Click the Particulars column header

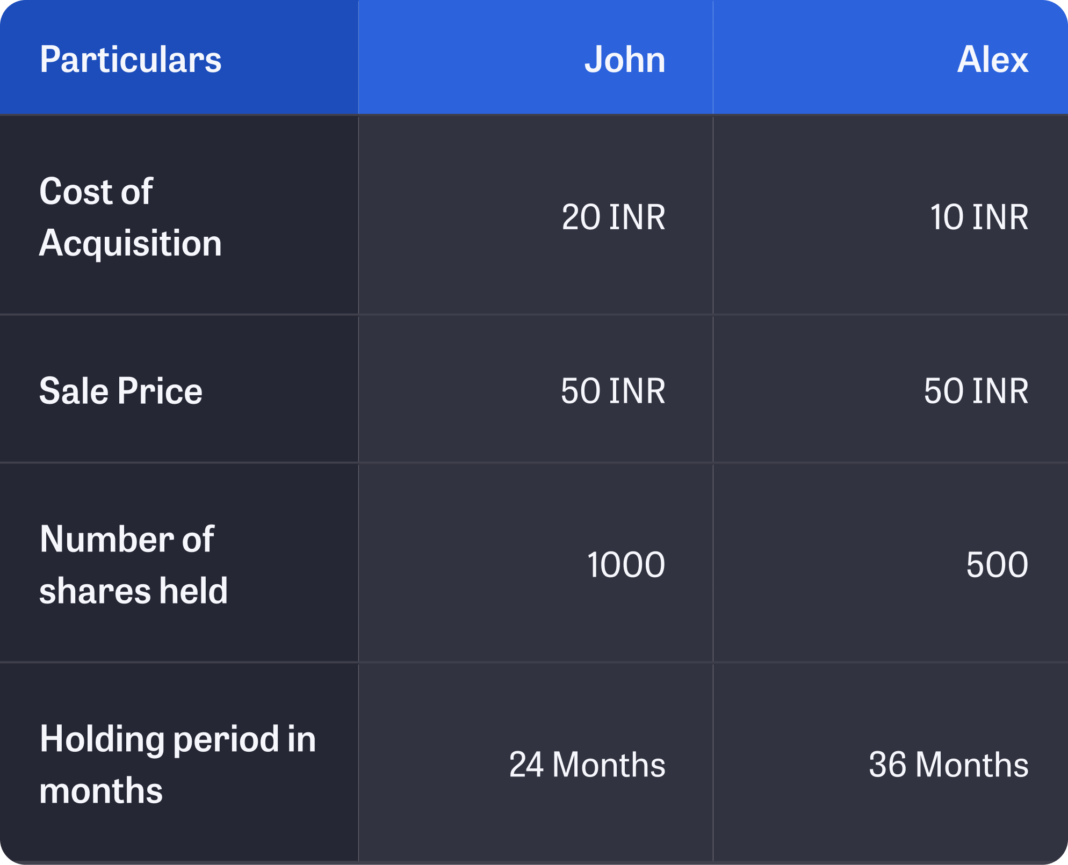(131, 60)
